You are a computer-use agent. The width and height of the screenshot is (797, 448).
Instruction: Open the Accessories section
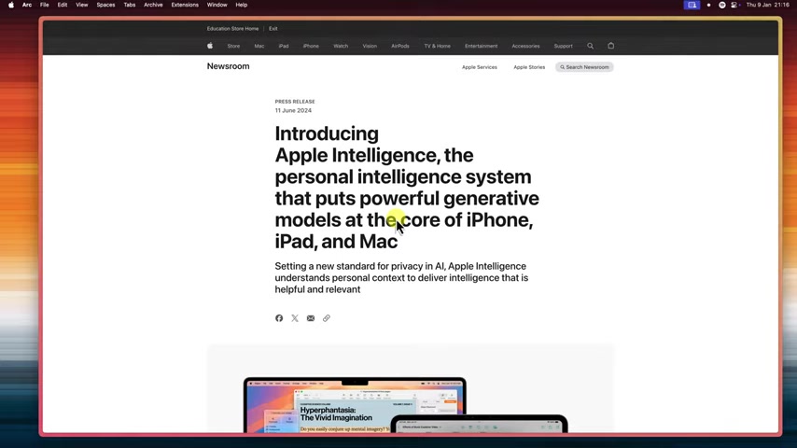[525, 47]
